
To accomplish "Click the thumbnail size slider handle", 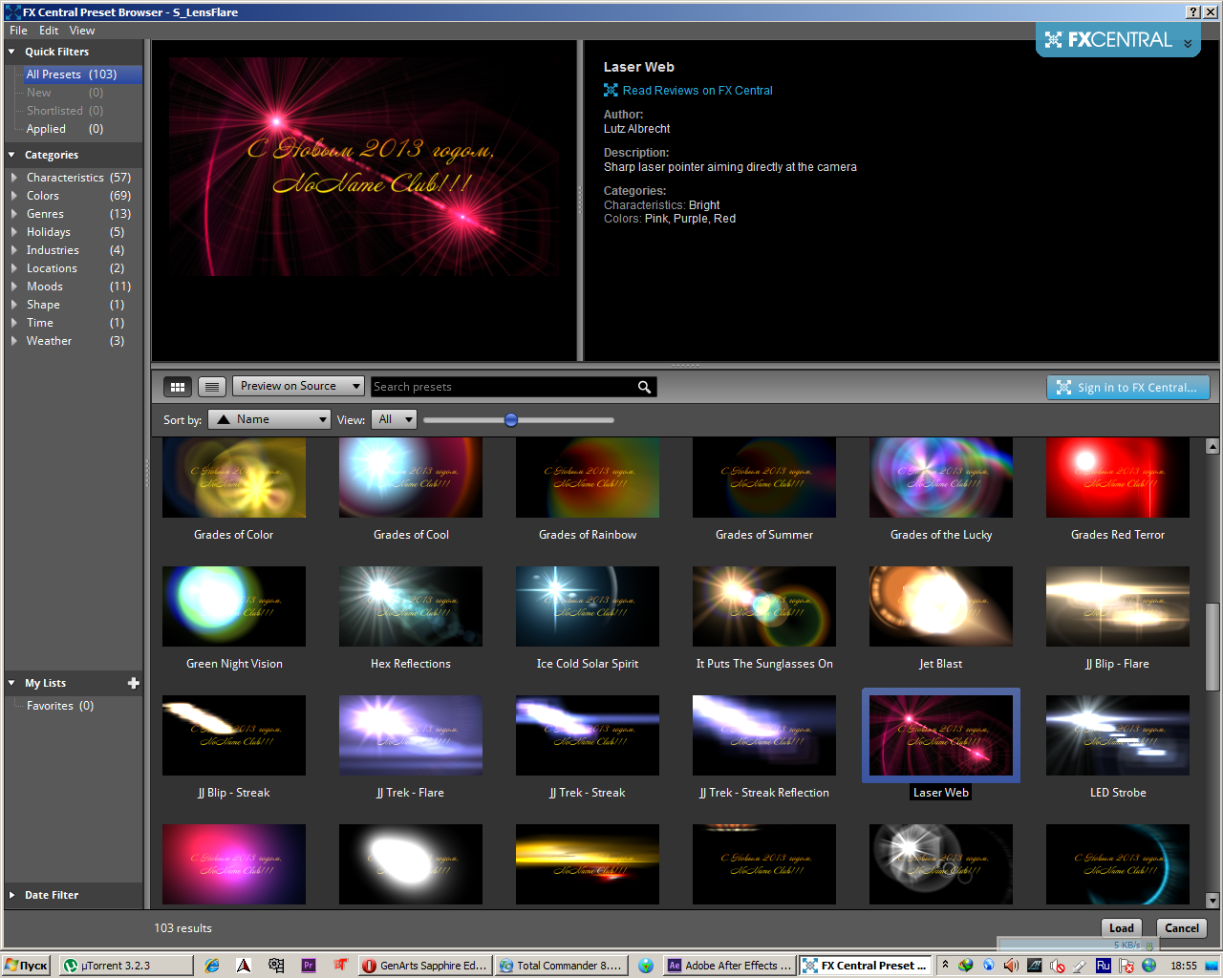I will tap(511, 419).
